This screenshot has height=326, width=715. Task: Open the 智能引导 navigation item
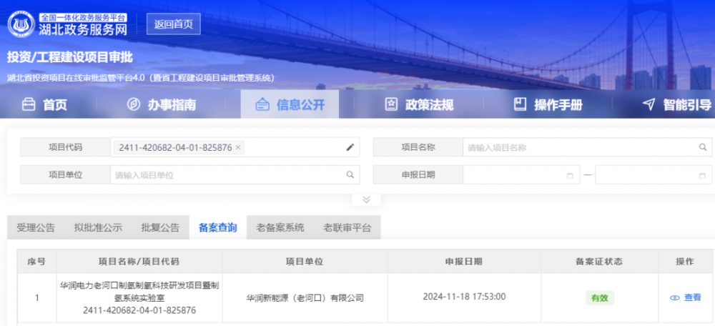coord(677,105)
